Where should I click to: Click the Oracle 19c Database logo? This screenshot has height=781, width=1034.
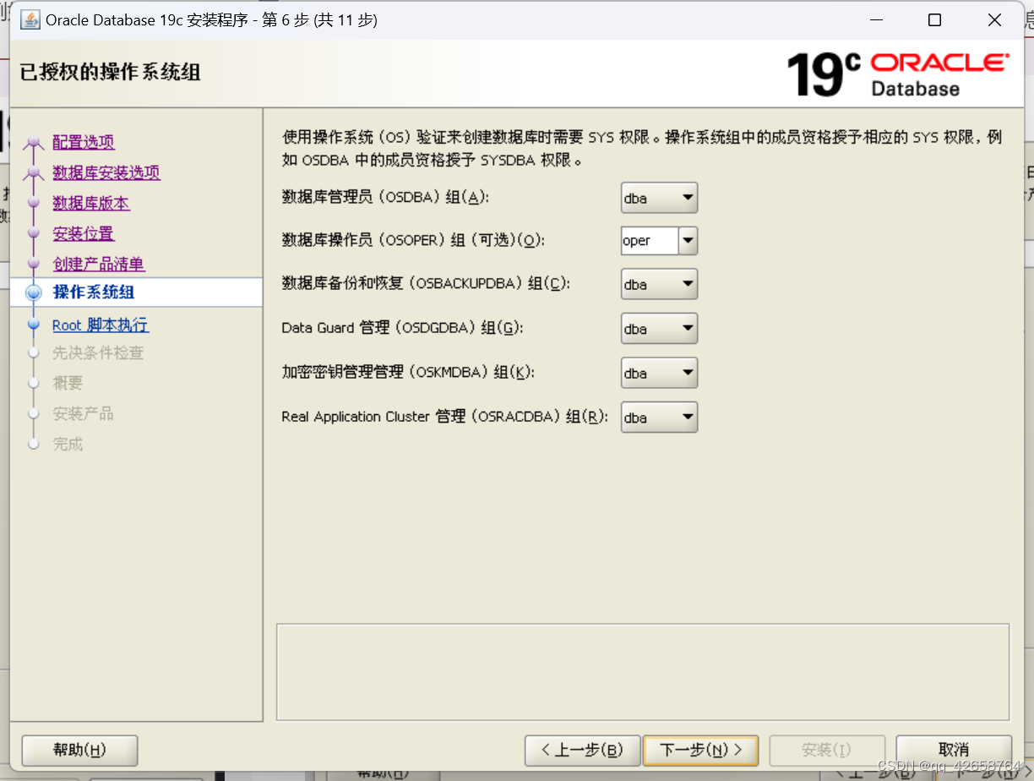point(897,74)
